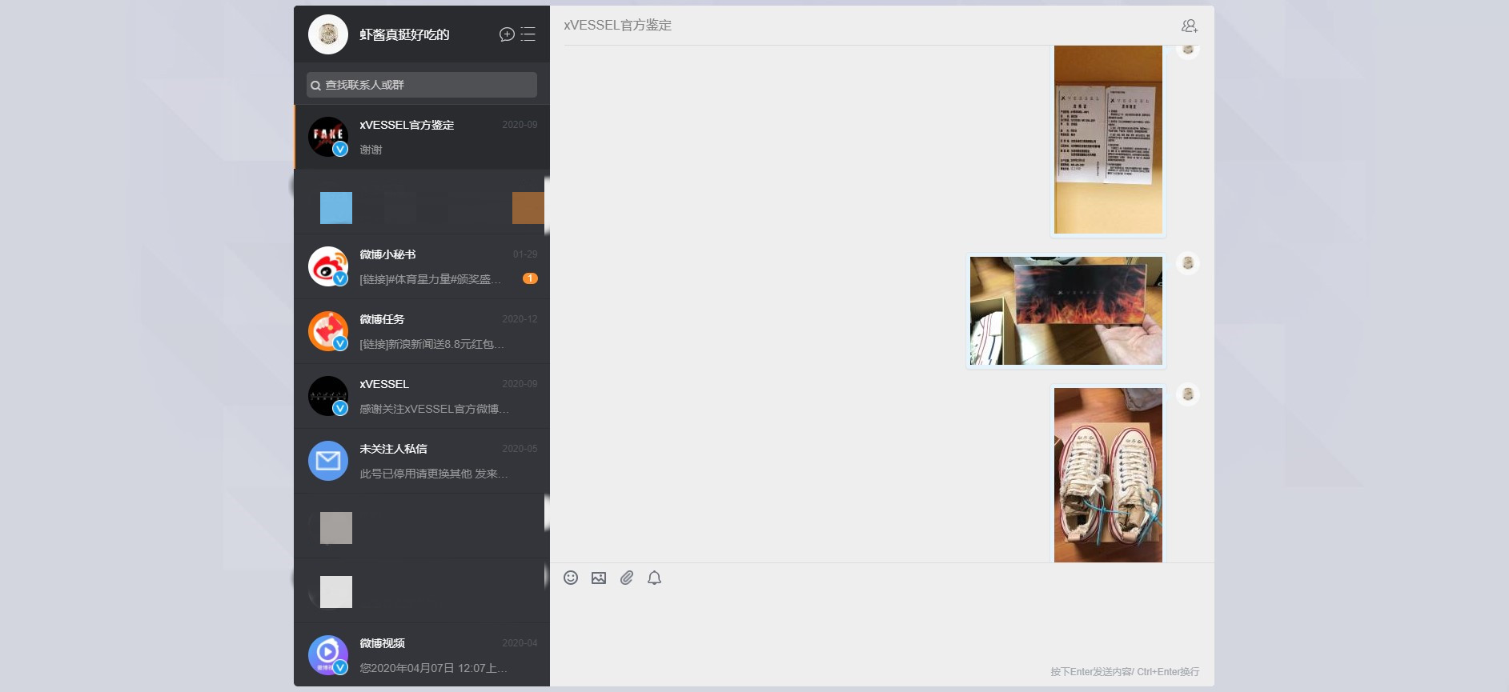Screen dimensions: 1509x692
Task: Open the blurred conversation with gray avatar
Action: (422, 526)
